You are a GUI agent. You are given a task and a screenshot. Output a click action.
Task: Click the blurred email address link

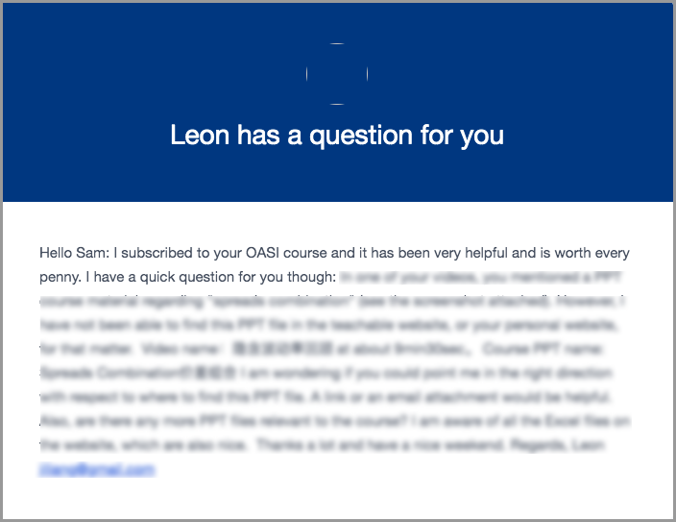point(97,469)
